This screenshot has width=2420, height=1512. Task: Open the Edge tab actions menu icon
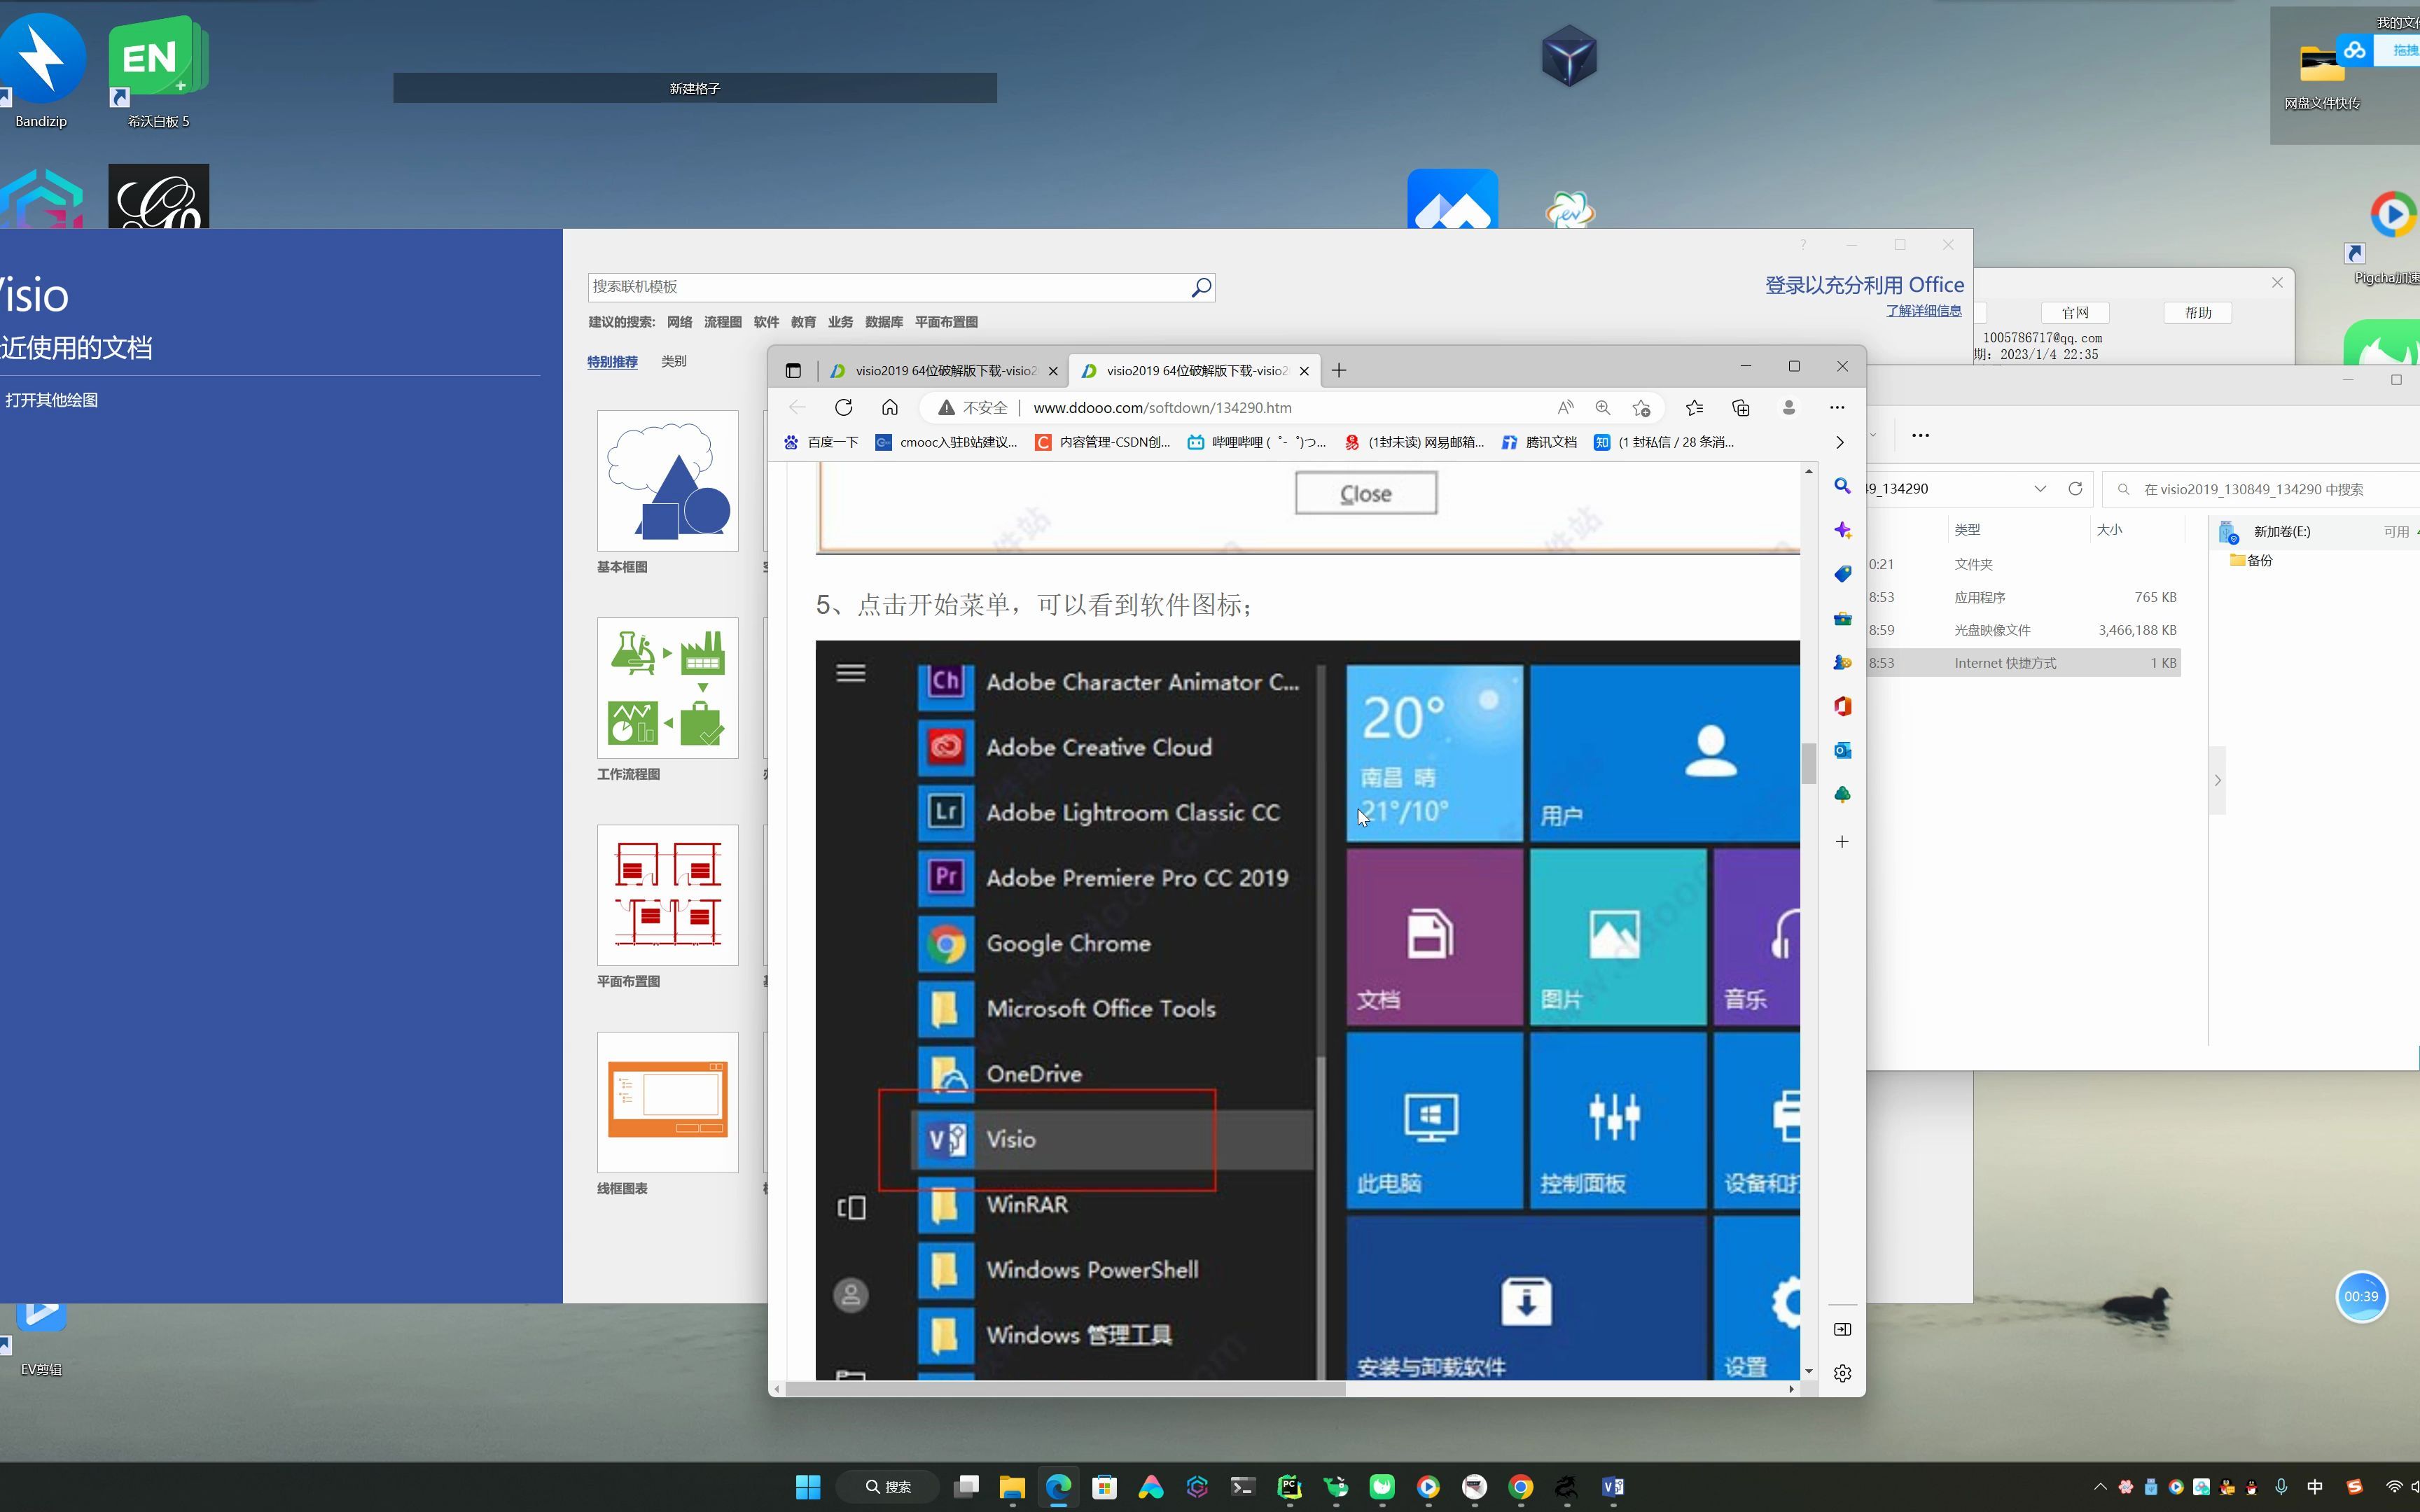[793, 371]
